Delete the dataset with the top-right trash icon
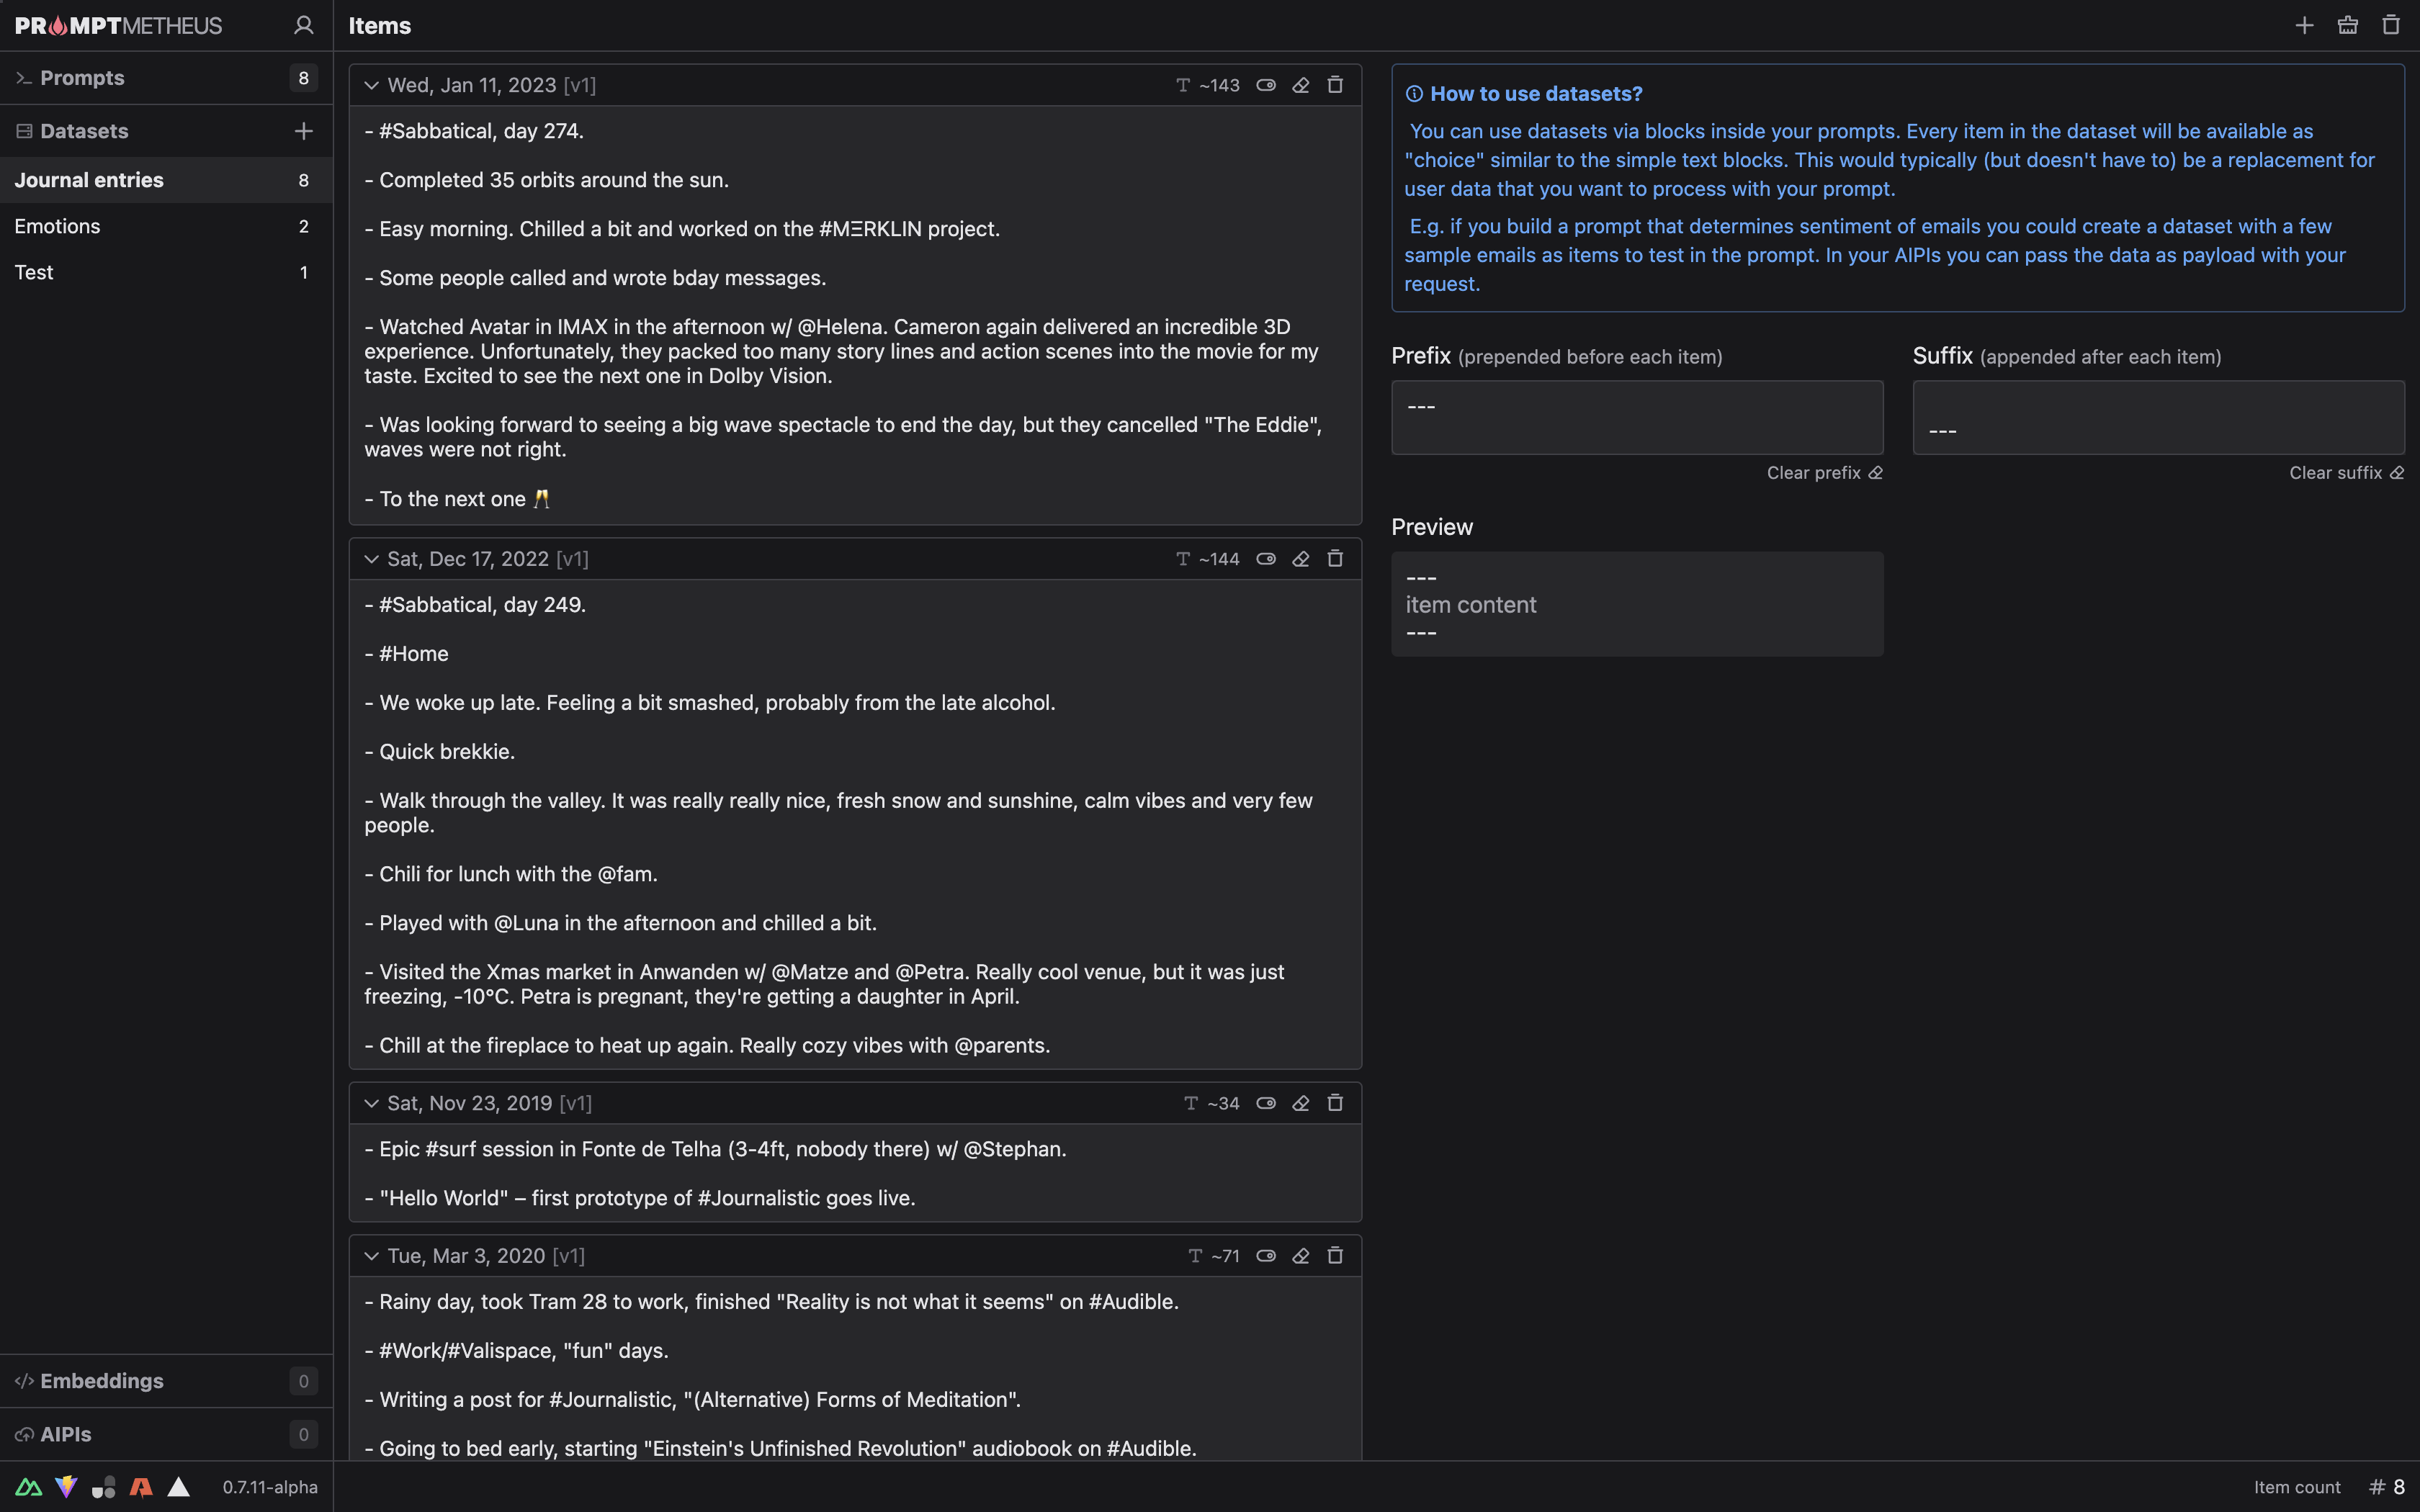Image resolution: width=2420 pixels, height=1512 pixels. point(2391,25)
